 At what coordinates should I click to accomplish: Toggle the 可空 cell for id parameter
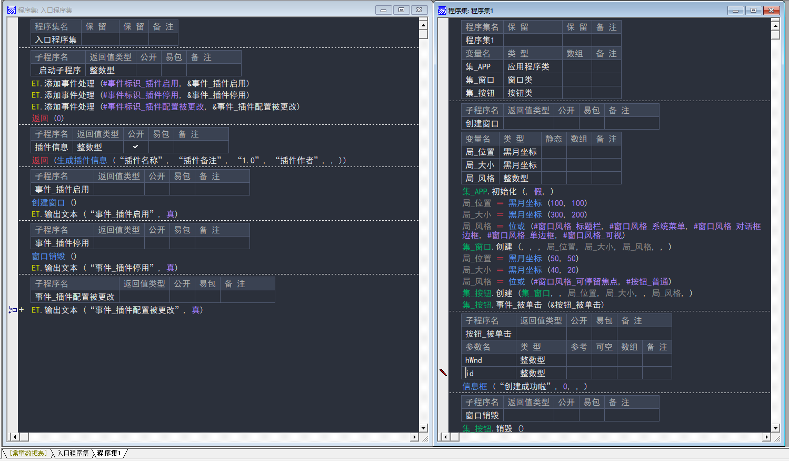[x=604, y=373]
